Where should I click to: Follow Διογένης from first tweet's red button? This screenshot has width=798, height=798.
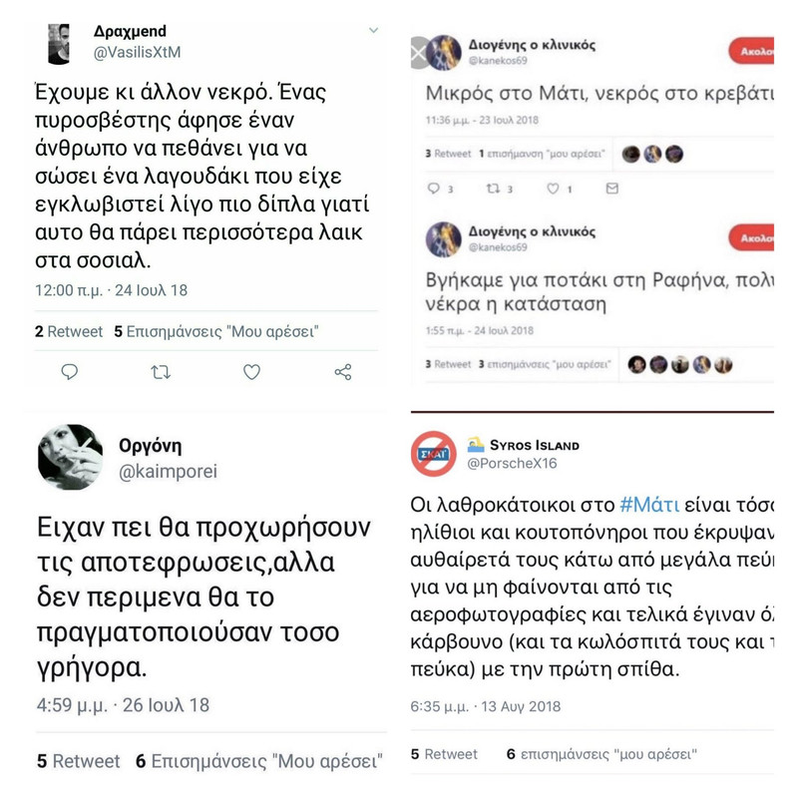coord(751,52)
